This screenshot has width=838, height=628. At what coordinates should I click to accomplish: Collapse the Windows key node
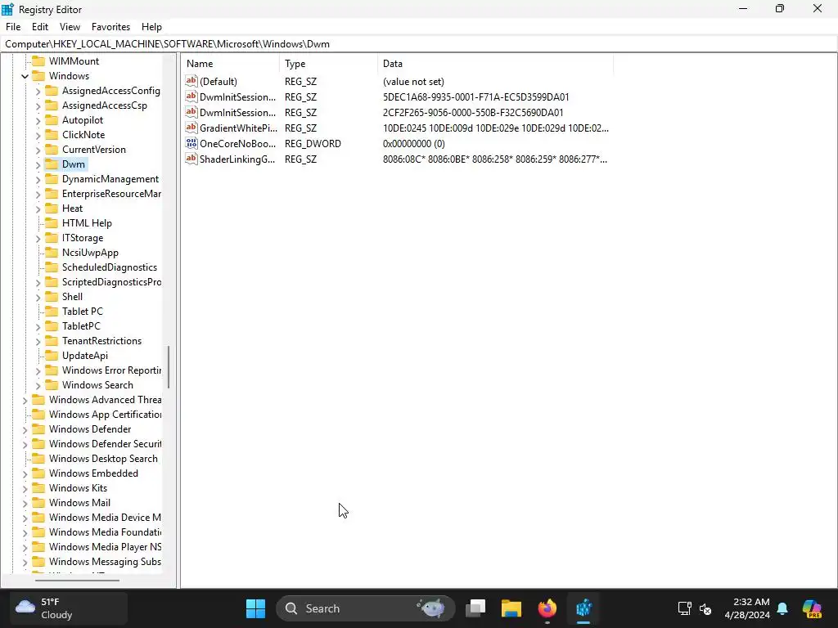[25, 76]
